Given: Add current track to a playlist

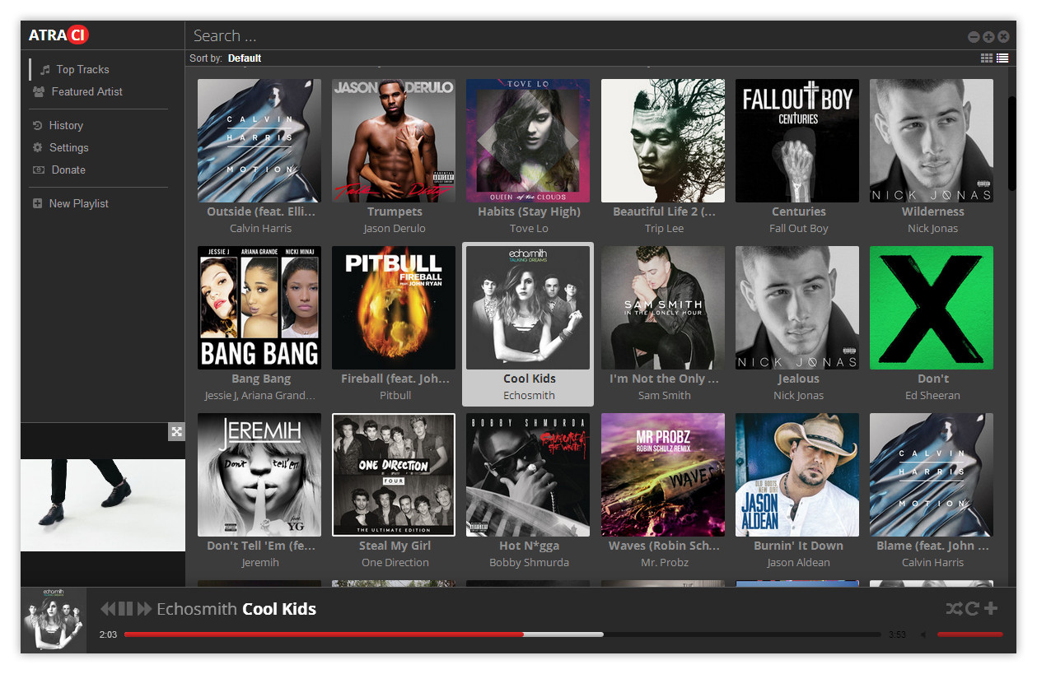Looking at the screenshot, I should tap(991, 609).
